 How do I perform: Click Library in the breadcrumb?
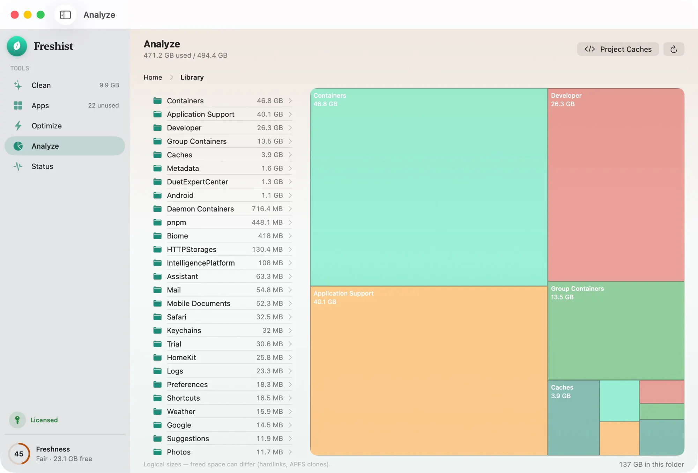point(192,77)
